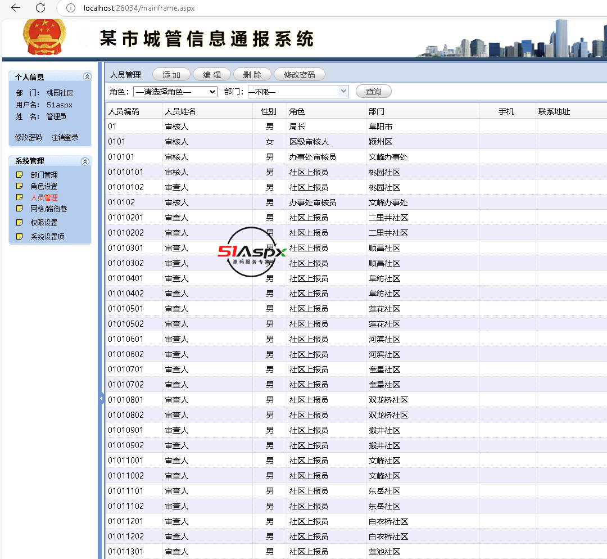Reload the page with refresh icon

[x=40, y=8]
